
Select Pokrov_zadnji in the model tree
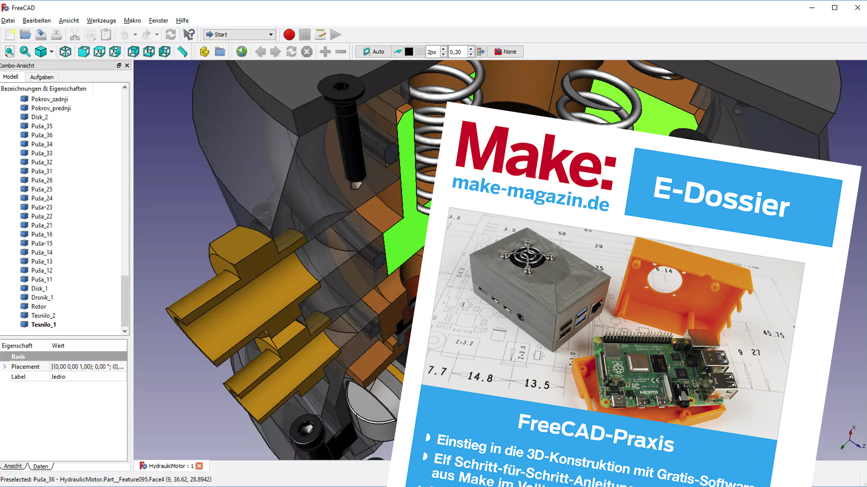tap(50, 99)
